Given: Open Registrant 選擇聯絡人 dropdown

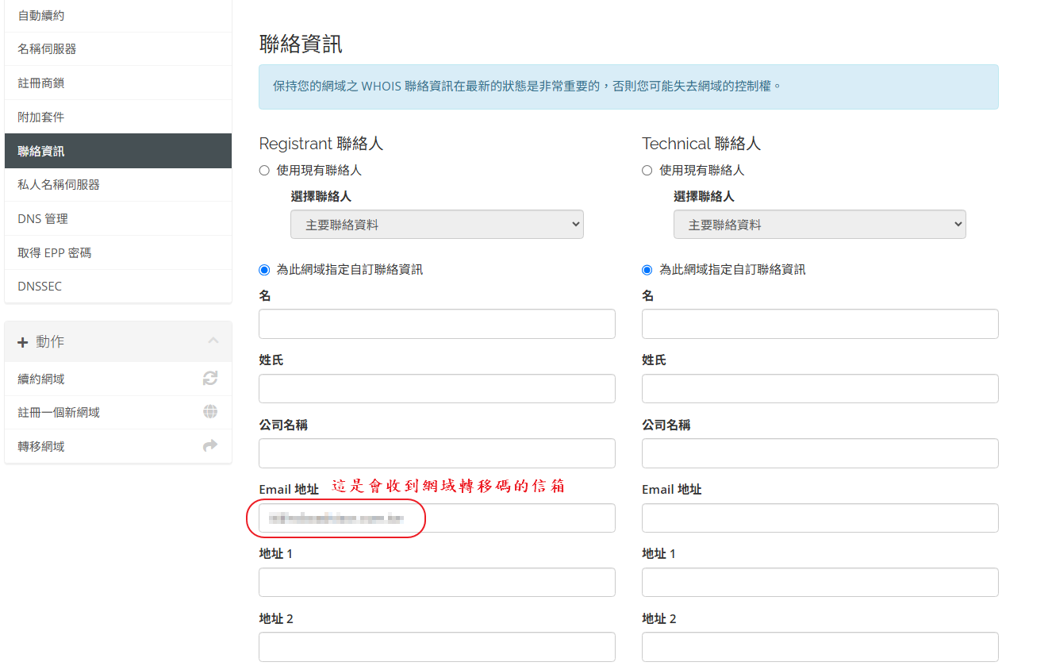Looking at the screenshot, I should pyautogui.click(x=436, y=225).
